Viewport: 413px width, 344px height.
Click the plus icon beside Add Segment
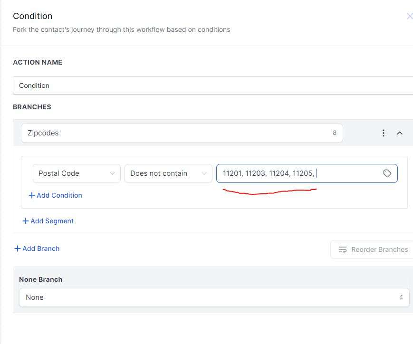pyautogui.click(x=26, y=221)
